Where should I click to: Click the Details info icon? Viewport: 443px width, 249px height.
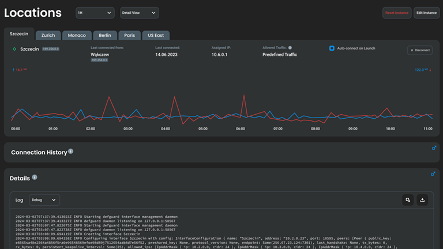tap(35, 178)
